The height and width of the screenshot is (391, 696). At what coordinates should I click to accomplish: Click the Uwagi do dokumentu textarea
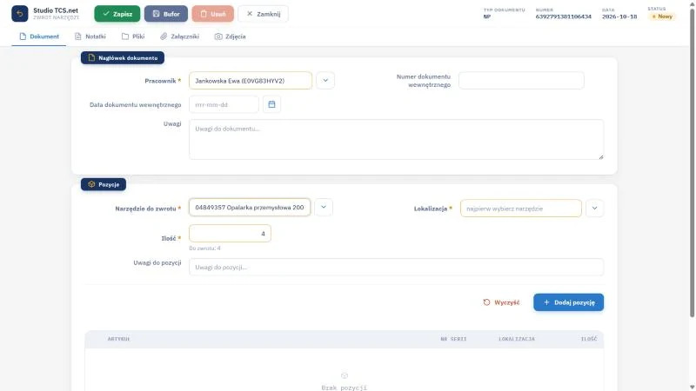[396, 139]
